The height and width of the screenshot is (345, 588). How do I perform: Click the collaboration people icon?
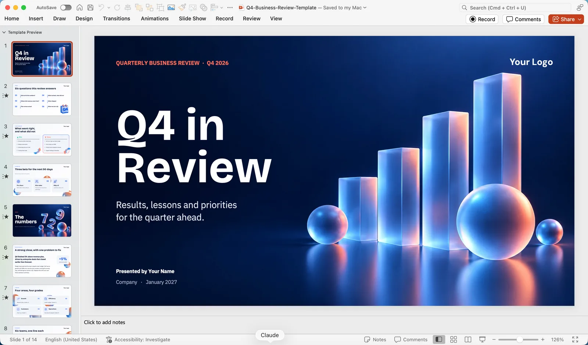click(x=580, y=7)
